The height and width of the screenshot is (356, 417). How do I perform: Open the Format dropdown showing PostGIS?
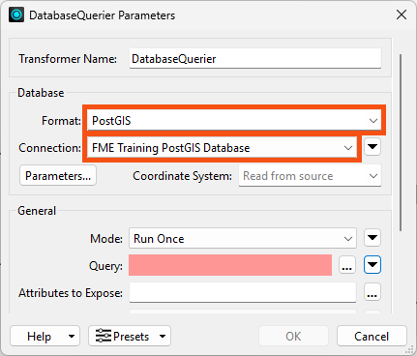click(x=234, y=121)
